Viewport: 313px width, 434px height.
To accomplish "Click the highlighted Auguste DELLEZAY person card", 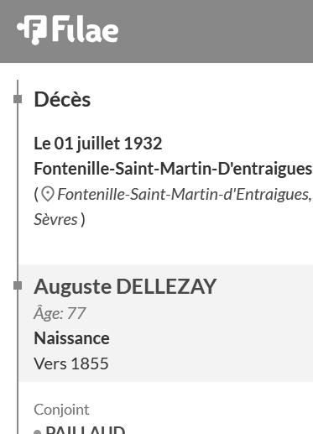I will 166,323.
